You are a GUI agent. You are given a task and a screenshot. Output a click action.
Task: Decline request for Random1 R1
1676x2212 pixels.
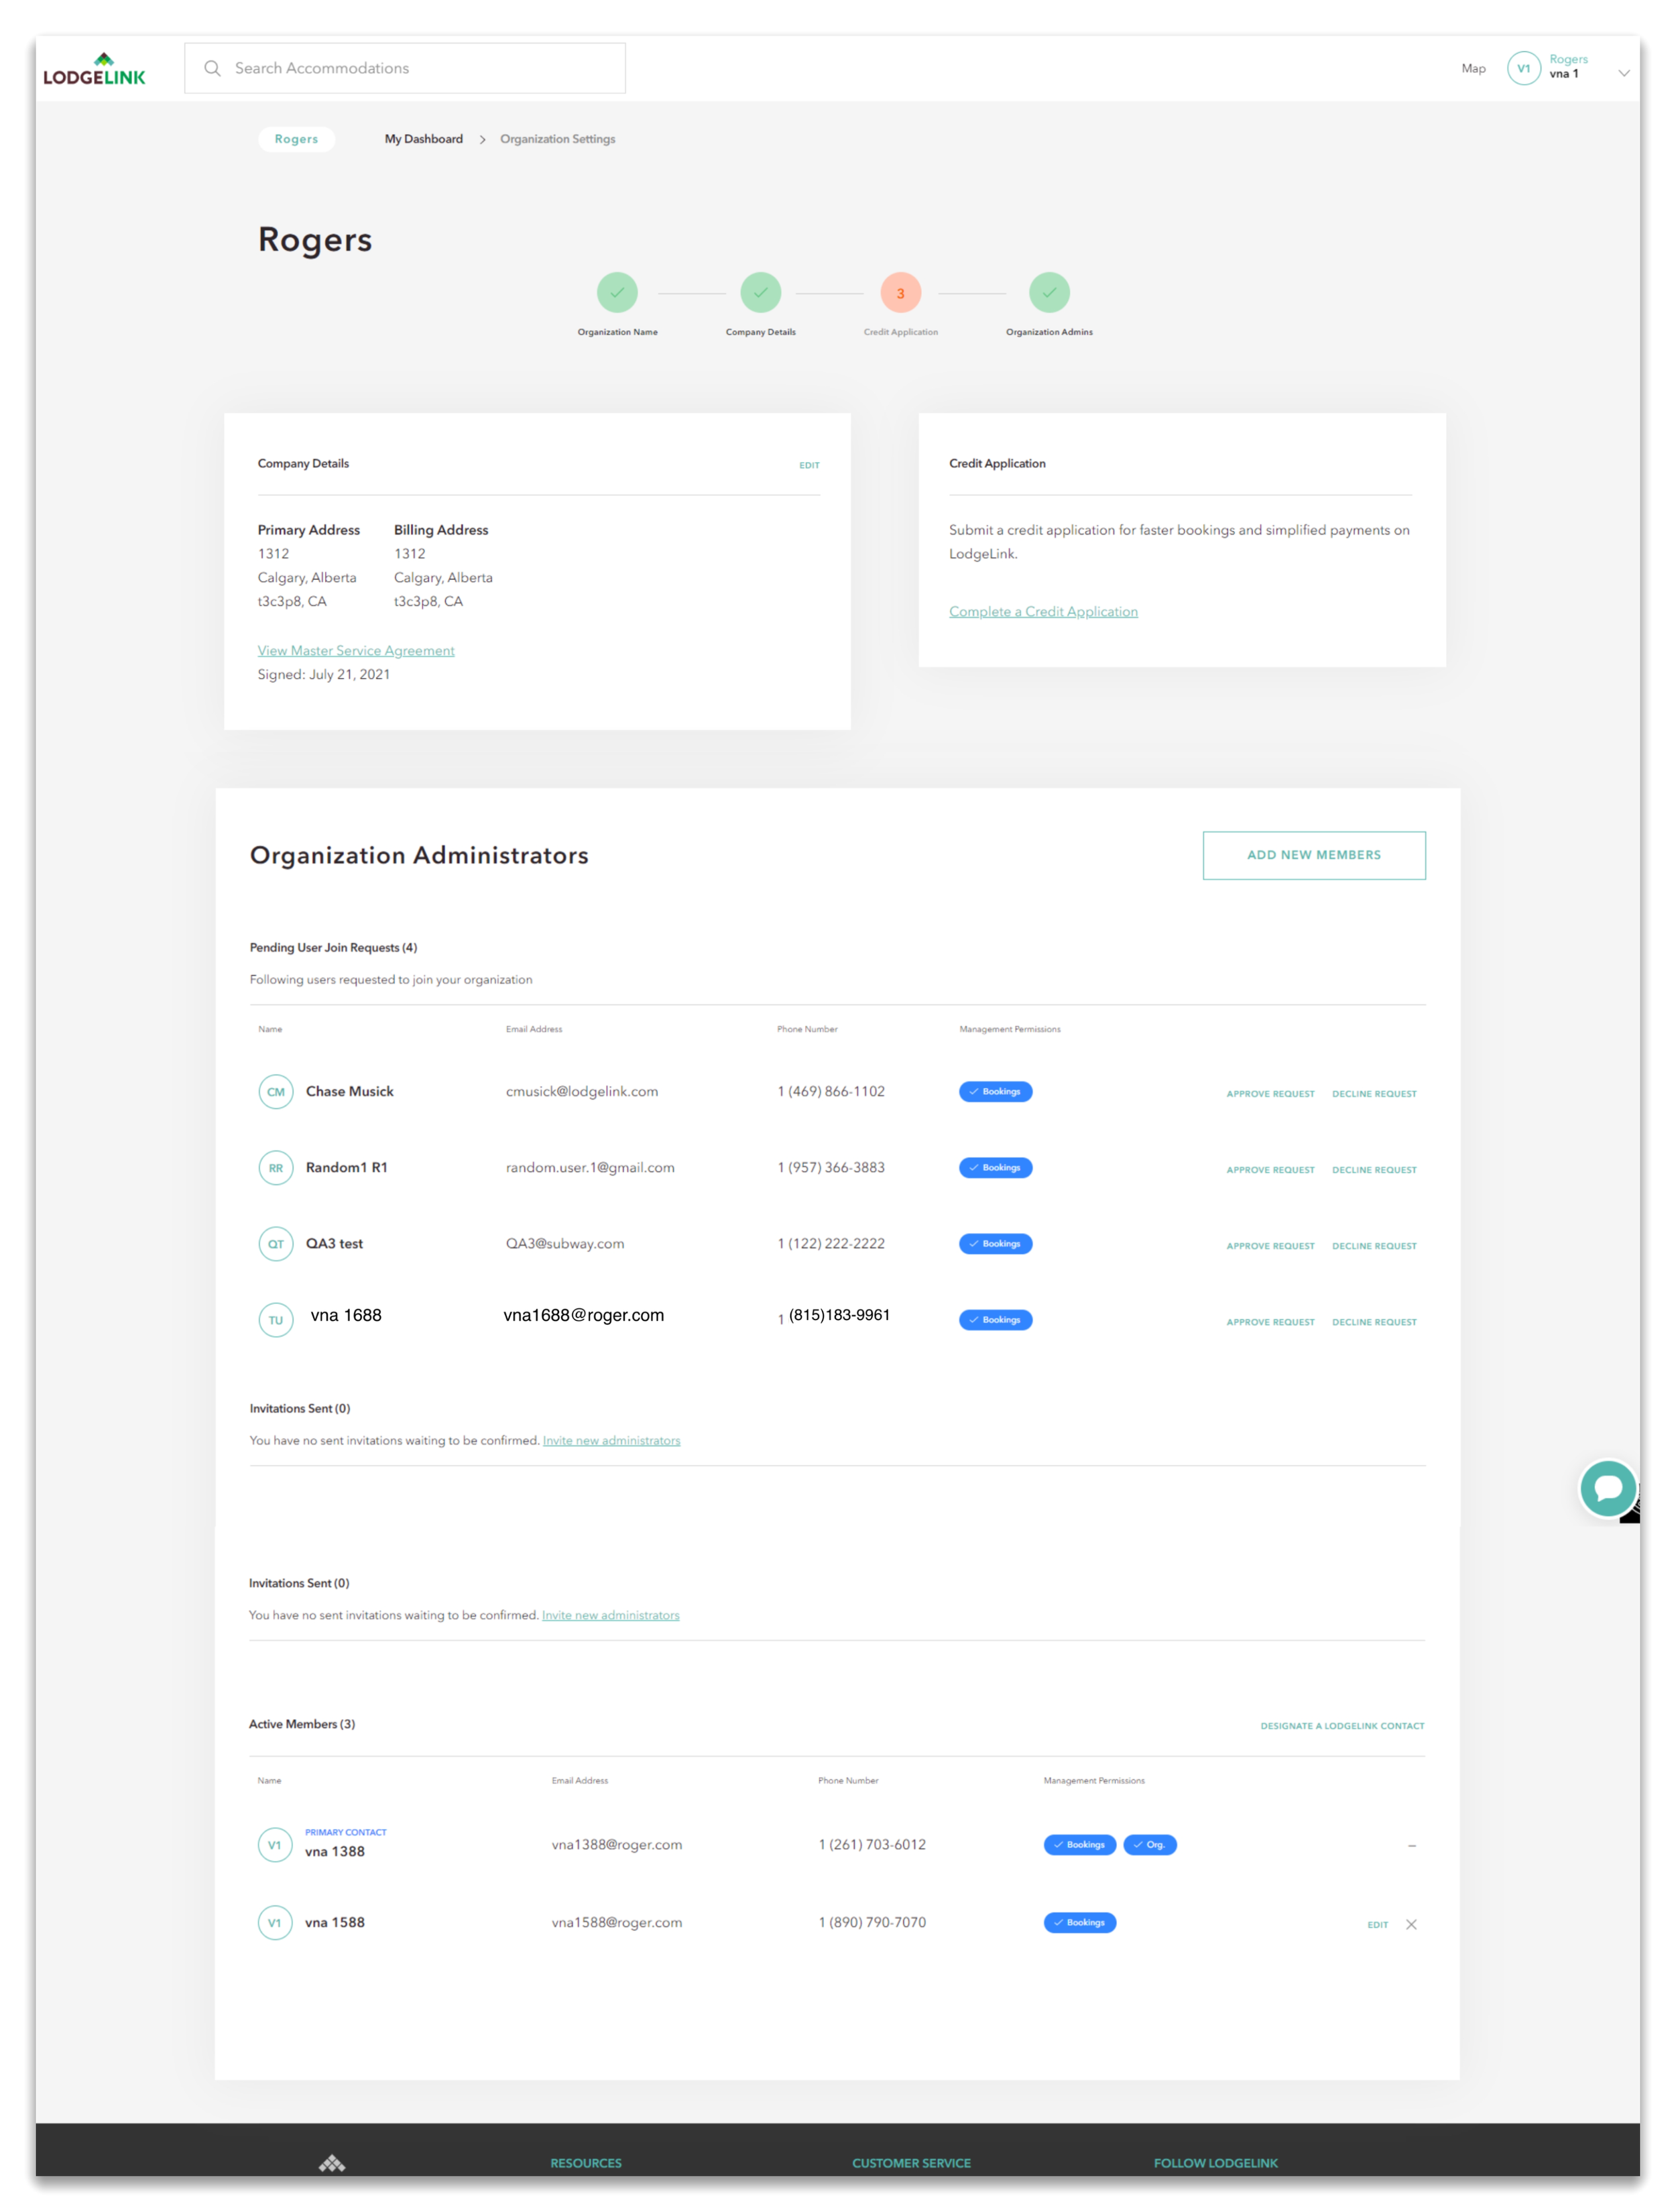click(x=1374, y=1170)
